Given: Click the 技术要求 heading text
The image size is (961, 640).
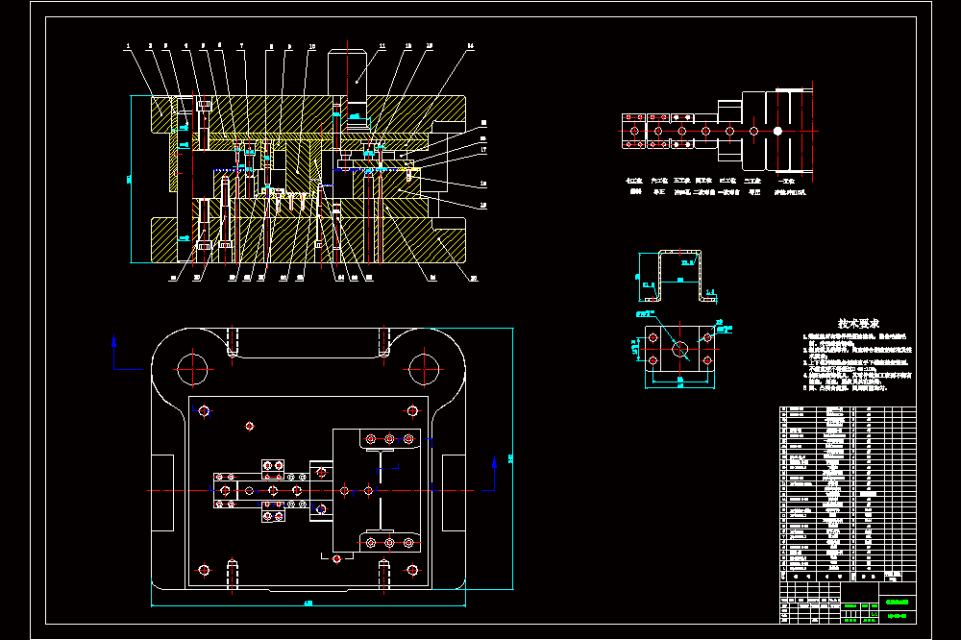Looking at the screenshot, I should [x=858, y=324].
